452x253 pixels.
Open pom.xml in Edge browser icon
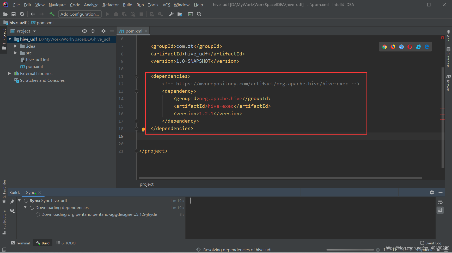point(427,47)
